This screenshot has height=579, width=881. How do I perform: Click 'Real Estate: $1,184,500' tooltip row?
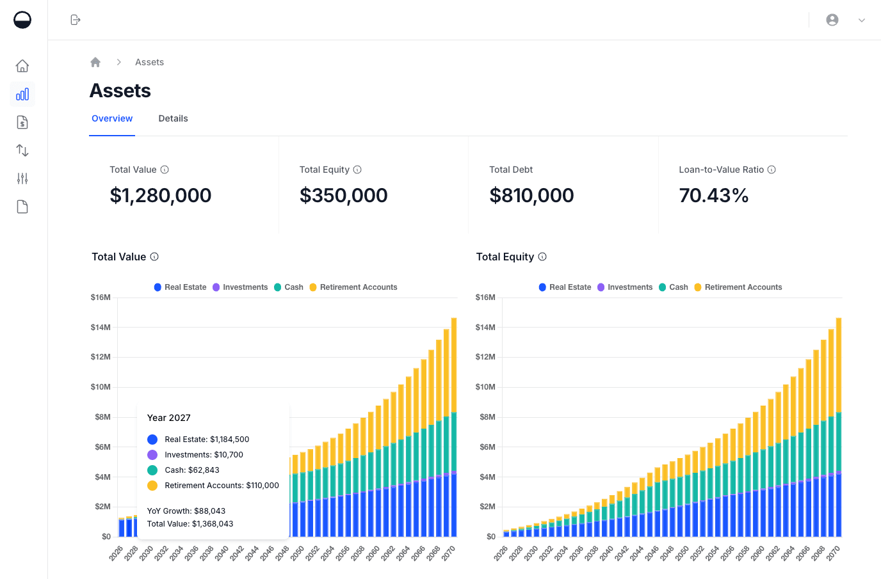(198, 440)
